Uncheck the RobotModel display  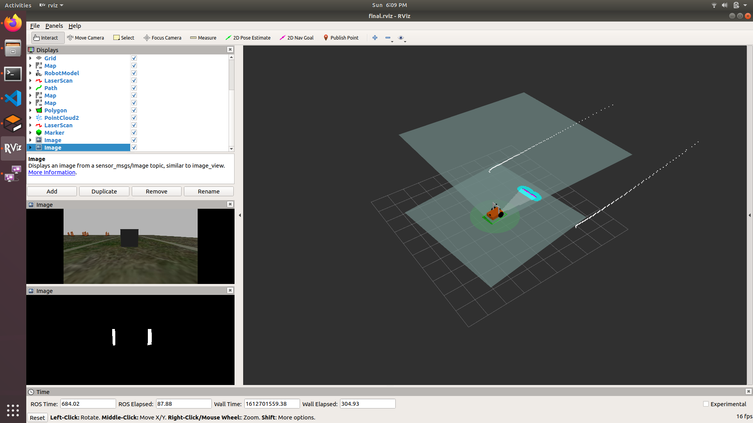point(134,73)
